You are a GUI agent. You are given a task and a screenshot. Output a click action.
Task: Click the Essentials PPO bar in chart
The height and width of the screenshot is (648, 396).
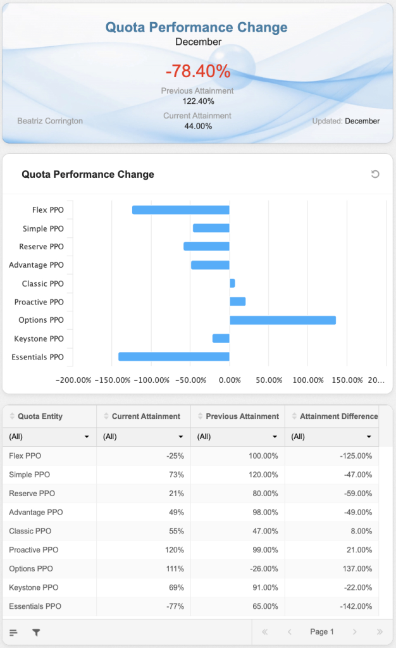[174, 357]
